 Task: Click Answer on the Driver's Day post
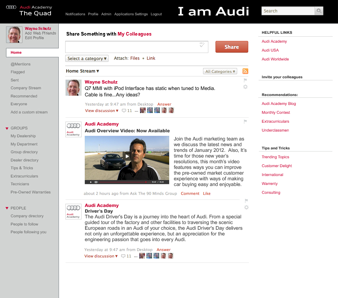(163, 250)
